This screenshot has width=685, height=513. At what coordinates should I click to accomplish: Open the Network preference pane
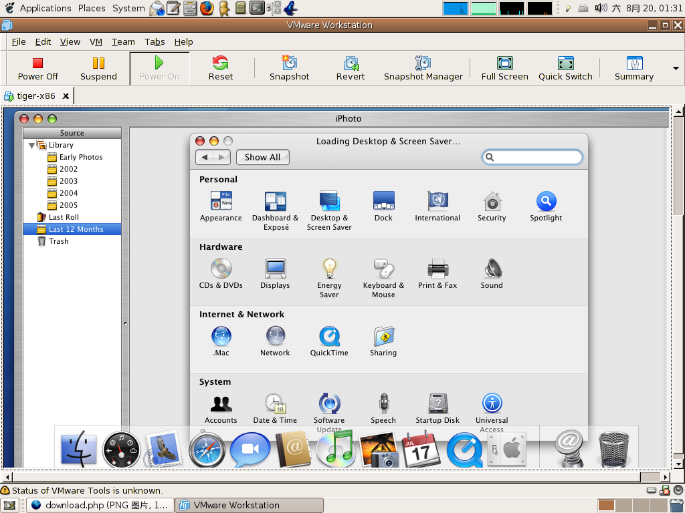click(275, 341)
